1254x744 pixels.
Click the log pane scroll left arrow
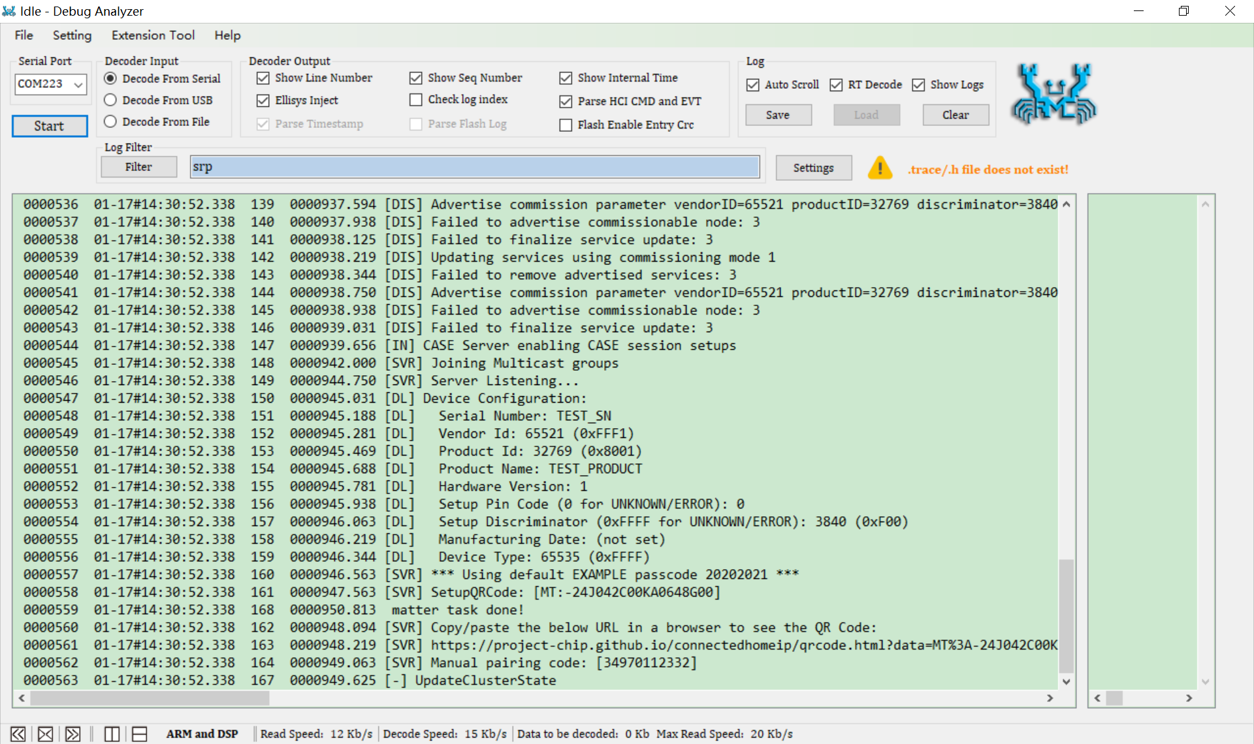[x=22, y=698]
